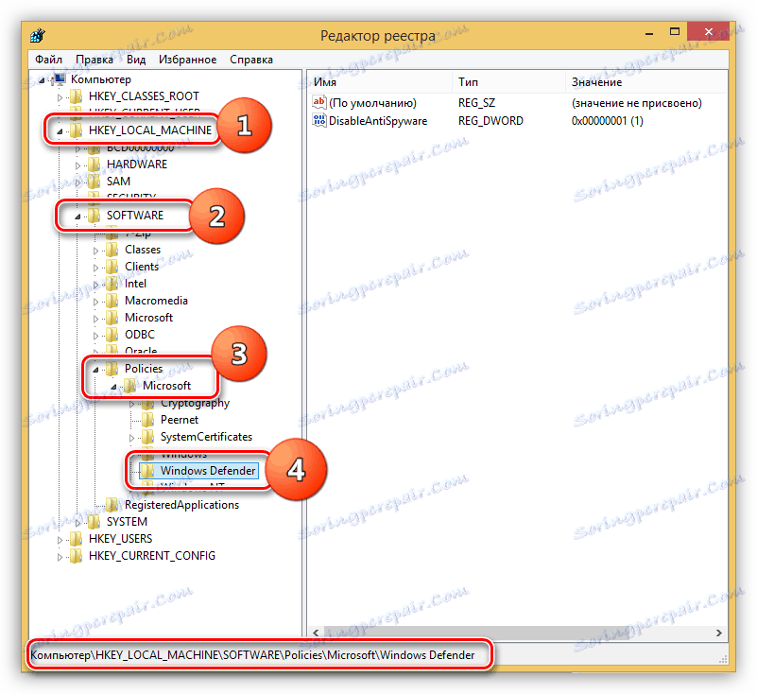Click the DisableAntiSpyware REG_DWORD icon
The height and width of the screenshot is (694, 757).
point(321,121)
